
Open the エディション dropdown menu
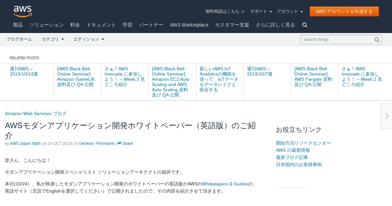[x=89, y=39]
